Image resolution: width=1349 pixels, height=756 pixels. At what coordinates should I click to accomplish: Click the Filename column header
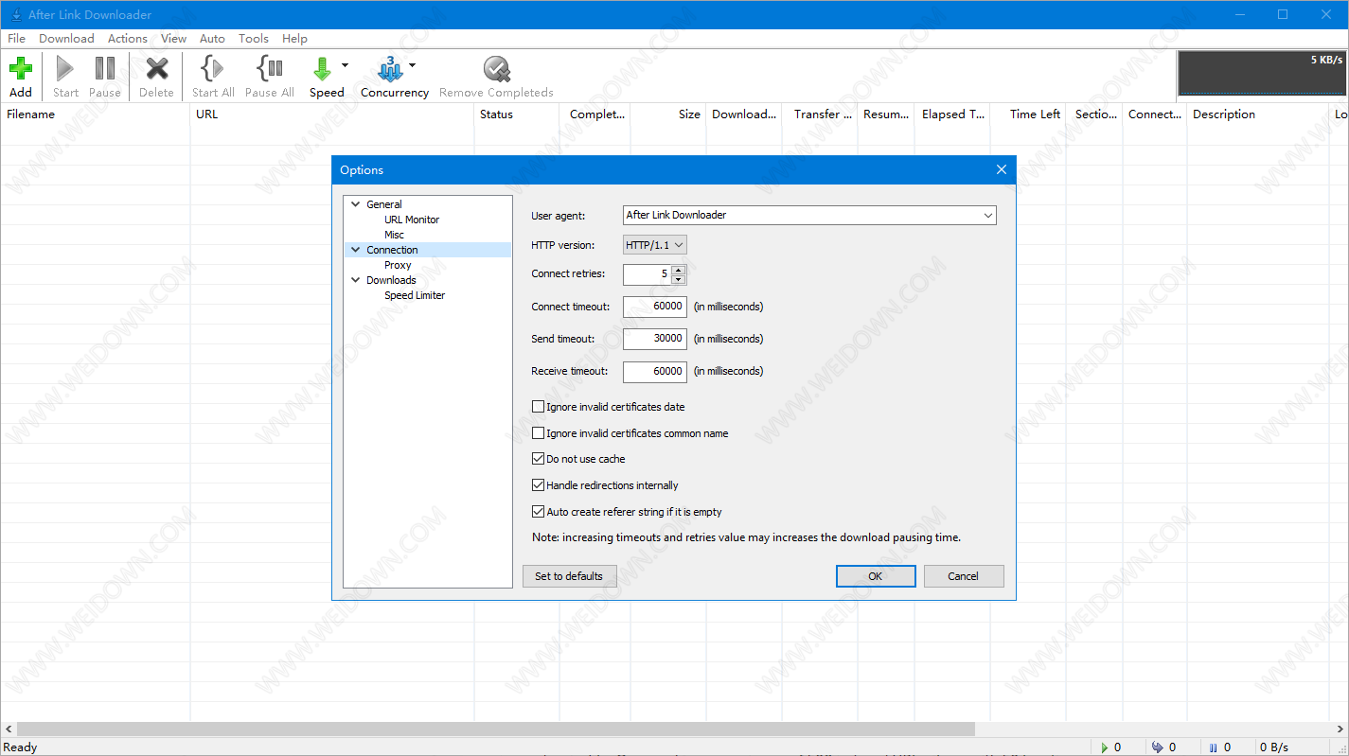point(95,114)
